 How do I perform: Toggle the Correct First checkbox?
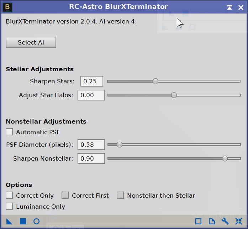coord(65,195)
